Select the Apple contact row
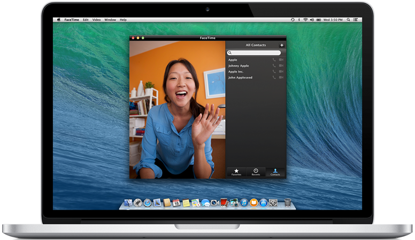Screen dimensions: 415x240 pos(256,60)
